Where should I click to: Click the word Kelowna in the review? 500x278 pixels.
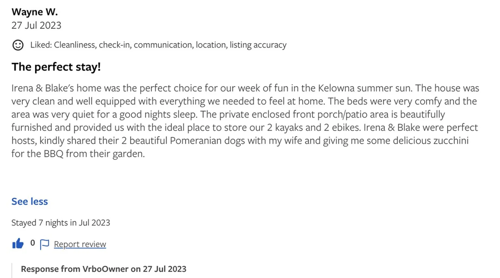pyautogui.click(x=336, y=88)
